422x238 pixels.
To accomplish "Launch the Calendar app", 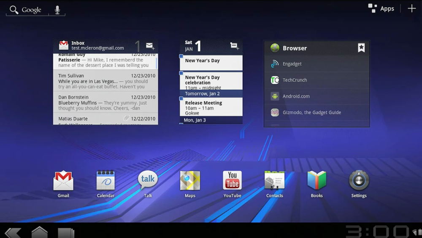I will [105, 181].
